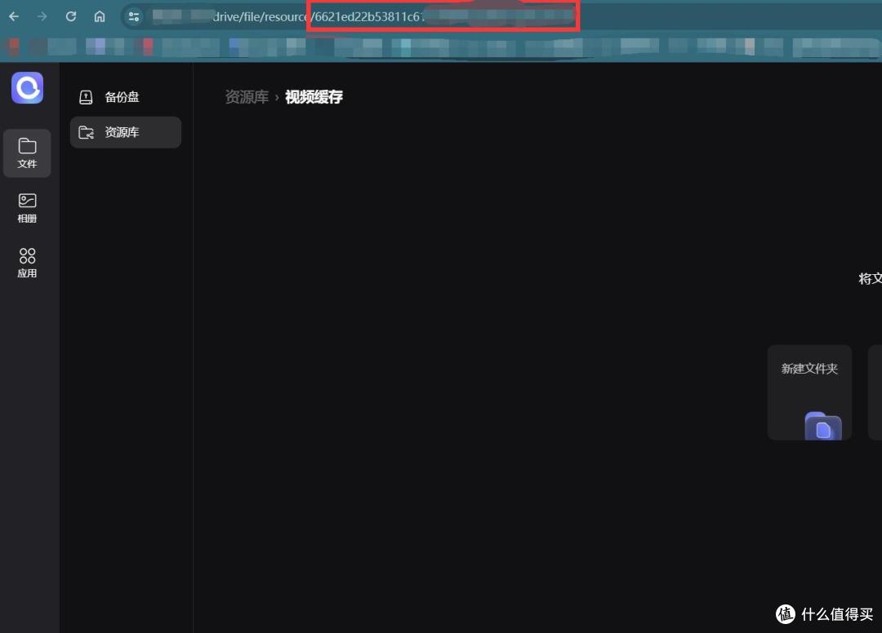This screenshot has width=882, height=633.
Task: Open the 文件 navigation tab
Action: click(27, 153)
